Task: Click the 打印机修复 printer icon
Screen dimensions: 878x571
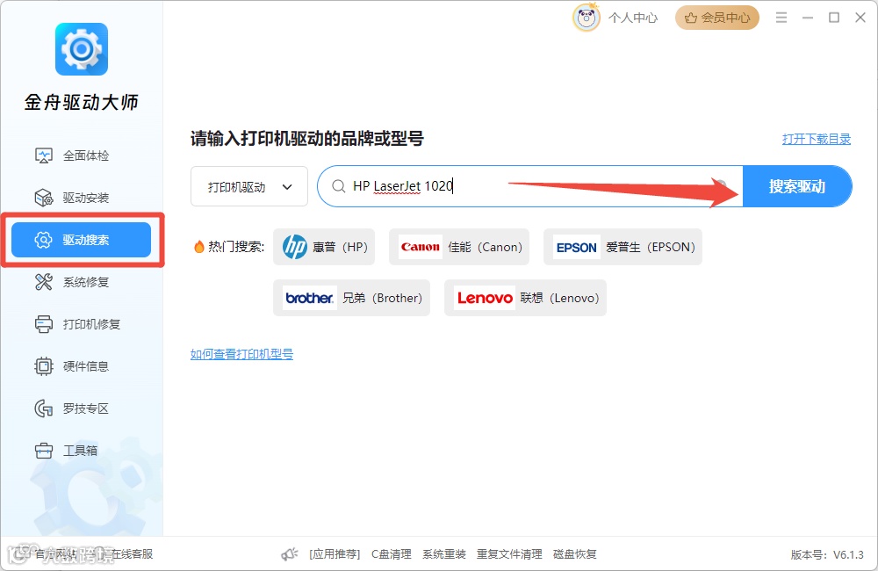Action: point(44,324)
